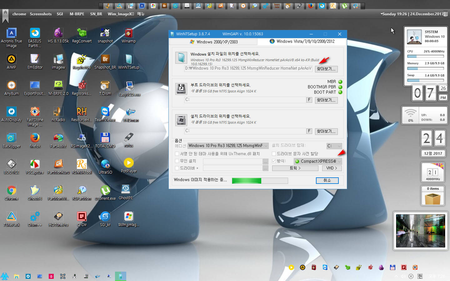This screenshot has width=450, height=281.
Task: Uncheck the 방식 checkbox
Action: point(274,161)
